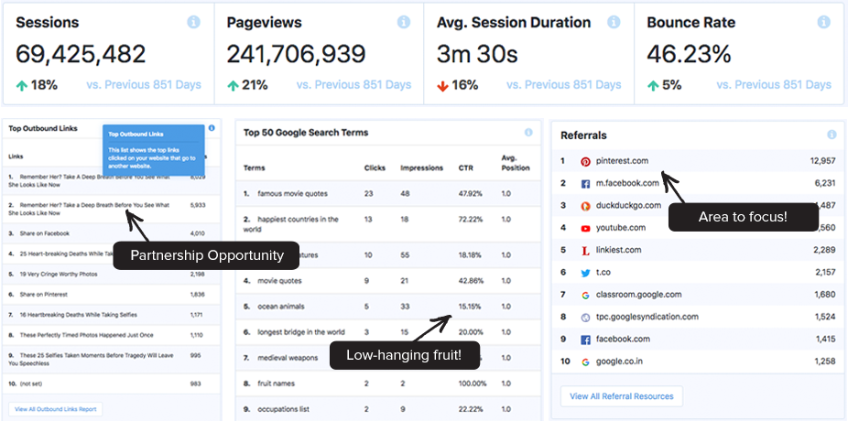848x421 pixels.
Task: Click the Facebook icon beside facebook.com
Action: click(585, 340)
